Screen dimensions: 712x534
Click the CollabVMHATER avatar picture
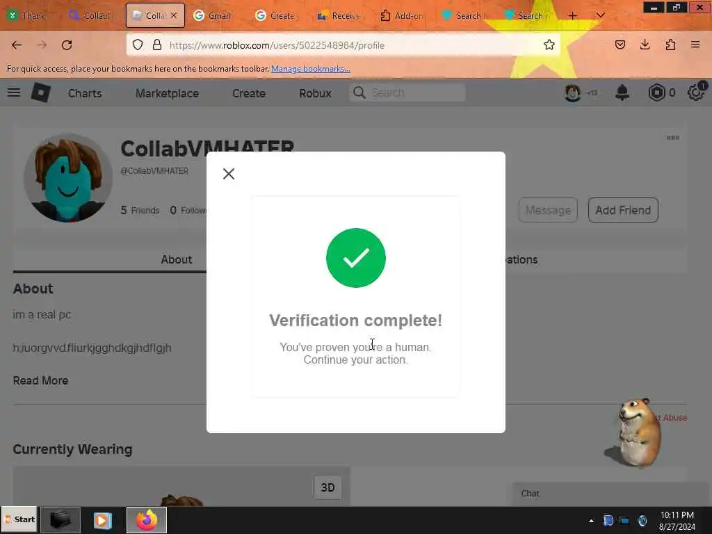[x=68, y=178]
